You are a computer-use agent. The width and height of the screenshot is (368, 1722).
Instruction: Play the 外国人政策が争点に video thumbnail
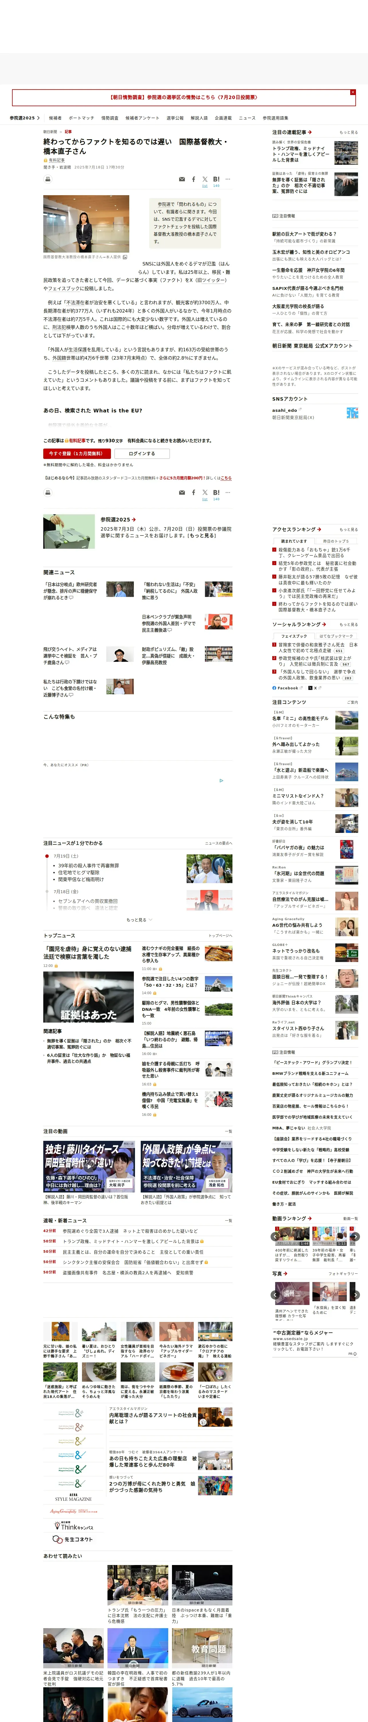(186, 1166)
